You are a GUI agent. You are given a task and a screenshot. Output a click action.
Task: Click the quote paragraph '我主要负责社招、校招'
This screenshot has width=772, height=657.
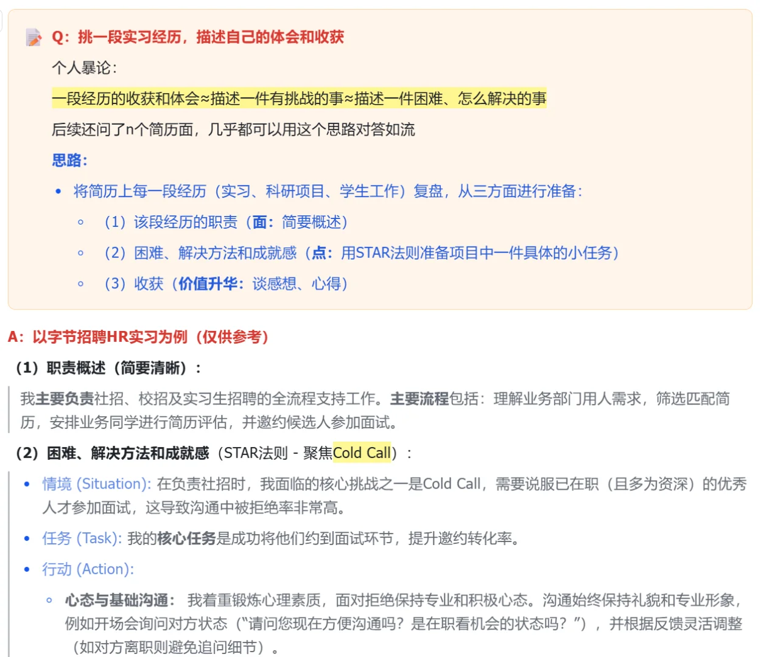[x=375, y=411]
